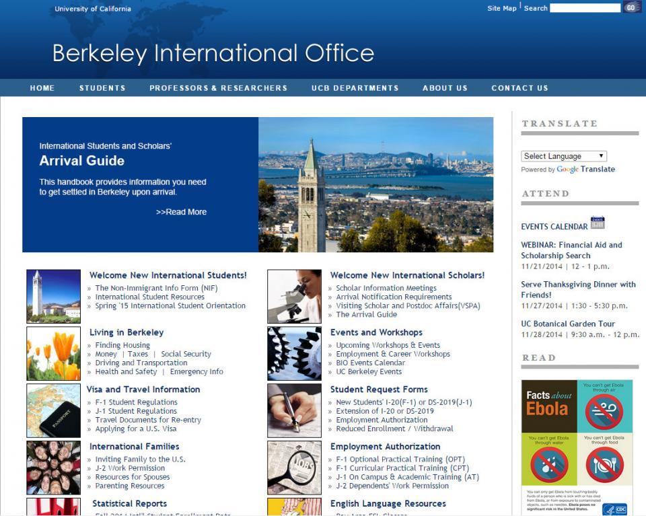
Task: Click the passport map thumbnail
Action: [54, 410]
